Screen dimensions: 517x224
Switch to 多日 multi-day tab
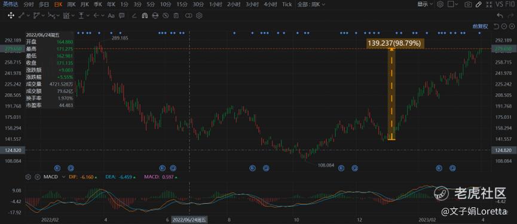click(x=44, y=4)
